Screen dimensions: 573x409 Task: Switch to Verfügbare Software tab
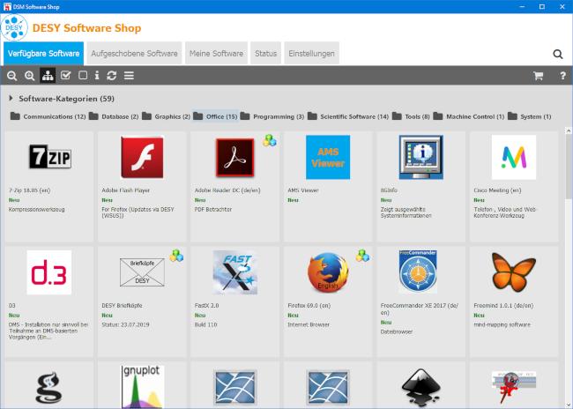click(43, 54)
